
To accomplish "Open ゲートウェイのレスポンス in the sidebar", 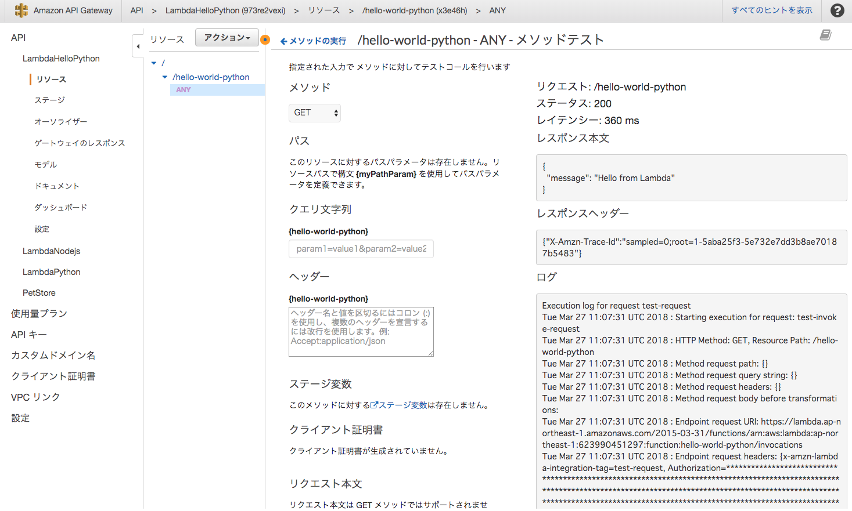I will [80, 143].
